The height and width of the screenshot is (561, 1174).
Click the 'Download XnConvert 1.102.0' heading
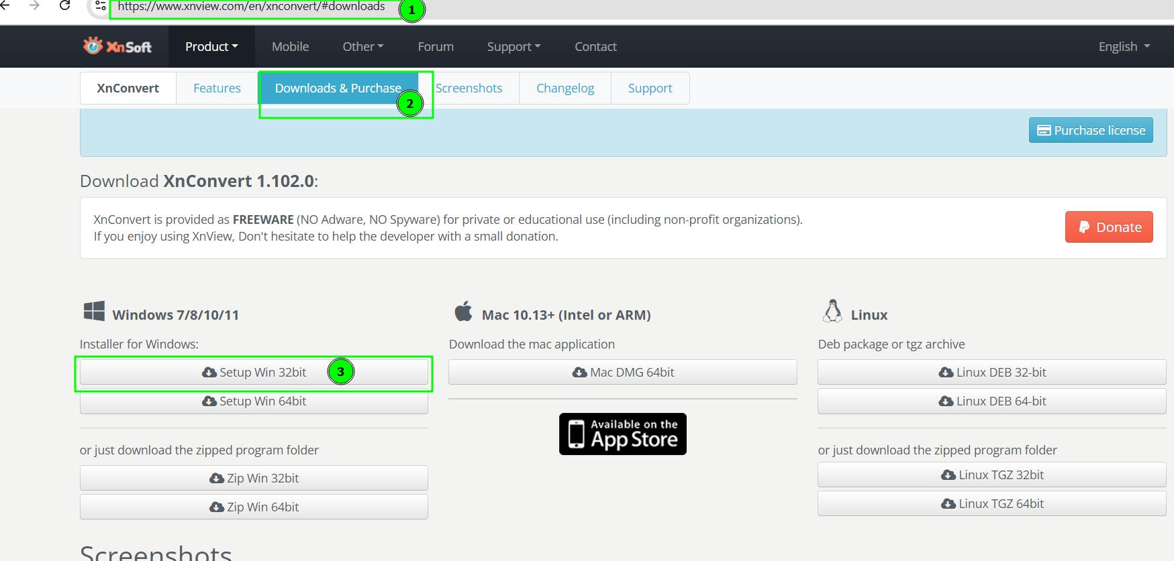point(199,181)
